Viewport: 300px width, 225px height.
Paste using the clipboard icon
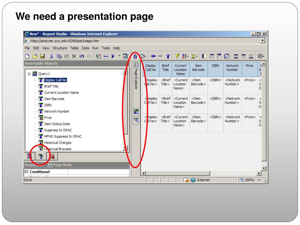pos(67,56)
